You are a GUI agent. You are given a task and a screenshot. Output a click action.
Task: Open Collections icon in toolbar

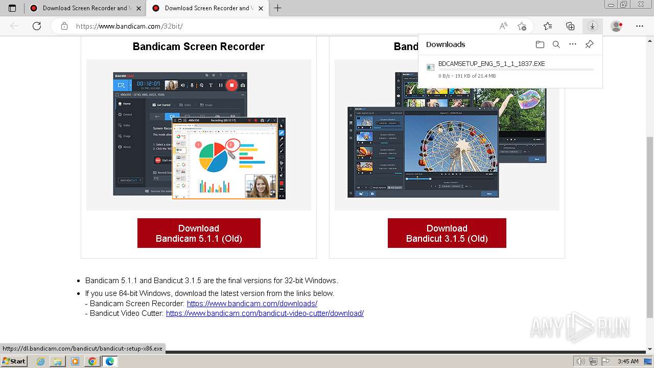click(x=570, y=26)
